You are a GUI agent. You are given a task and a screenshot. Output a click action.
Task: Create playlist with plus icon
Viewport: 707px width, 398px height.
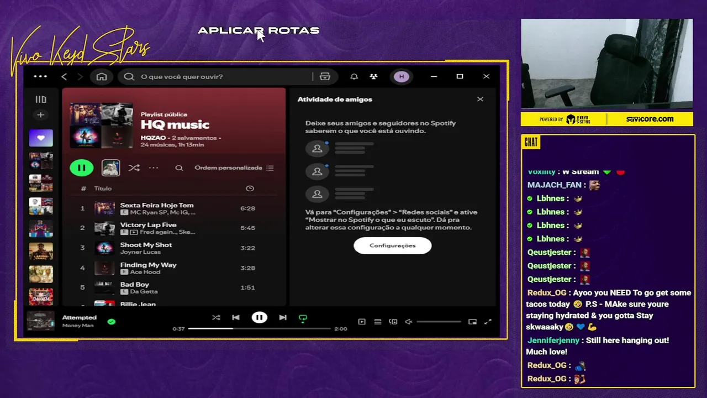pyautogui.click(x=40, y=115)
